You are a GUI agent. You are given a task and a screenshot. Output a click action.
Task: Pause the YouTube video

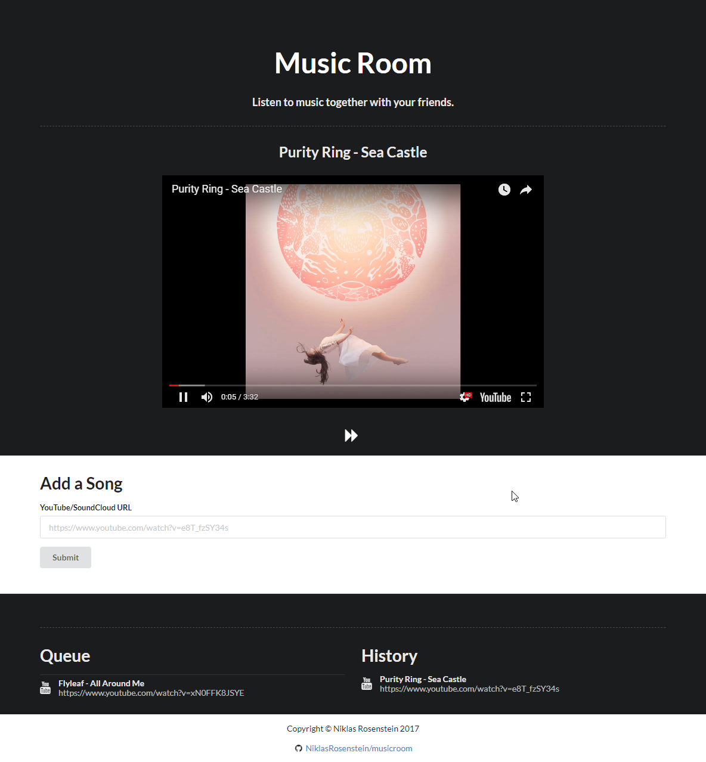(183, 397)
